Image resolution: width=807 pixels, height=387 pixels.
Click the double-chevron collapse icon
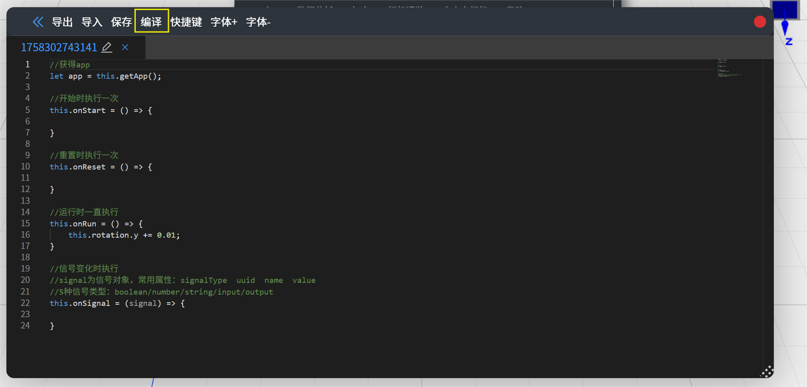tap(38, 22)
